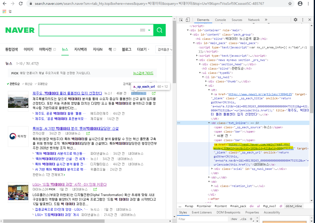Click the browser forward arrow
315x223 pixels.
click(13, 4)
